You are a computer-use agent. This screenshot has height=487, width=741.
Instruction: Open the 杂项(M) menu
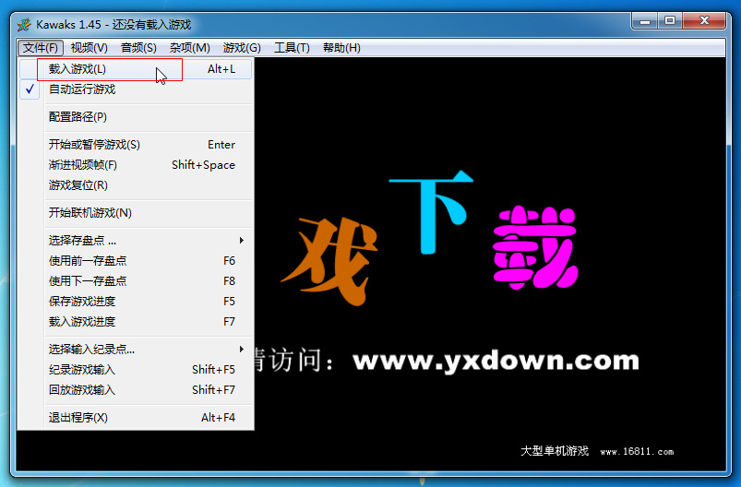(190, 48)
